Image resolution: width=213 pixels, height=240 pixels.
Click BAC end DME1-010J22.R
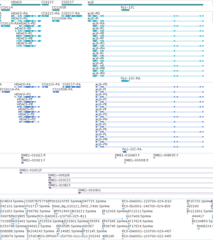(x=34, y=155)
